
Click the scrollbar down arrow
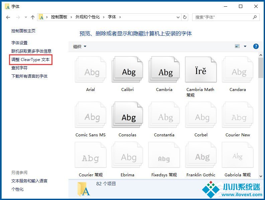pos(261,176)
